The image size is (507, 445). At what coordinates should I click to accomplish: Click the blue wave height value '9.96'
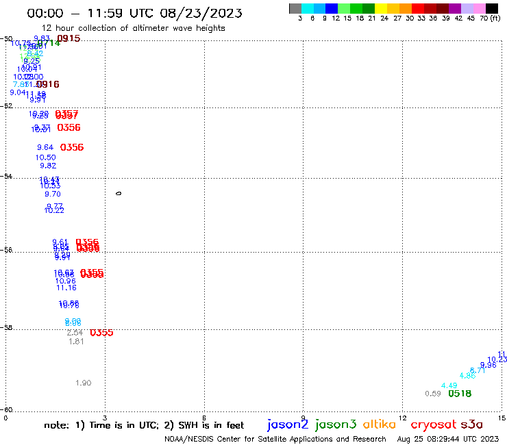pyautogui.click(x=489, y=365)
